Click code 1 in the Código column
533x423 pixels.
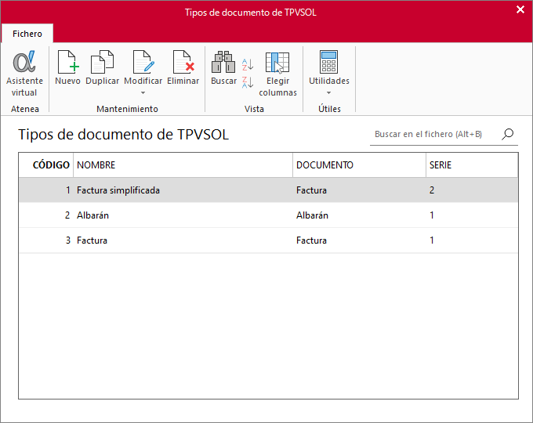68,190
